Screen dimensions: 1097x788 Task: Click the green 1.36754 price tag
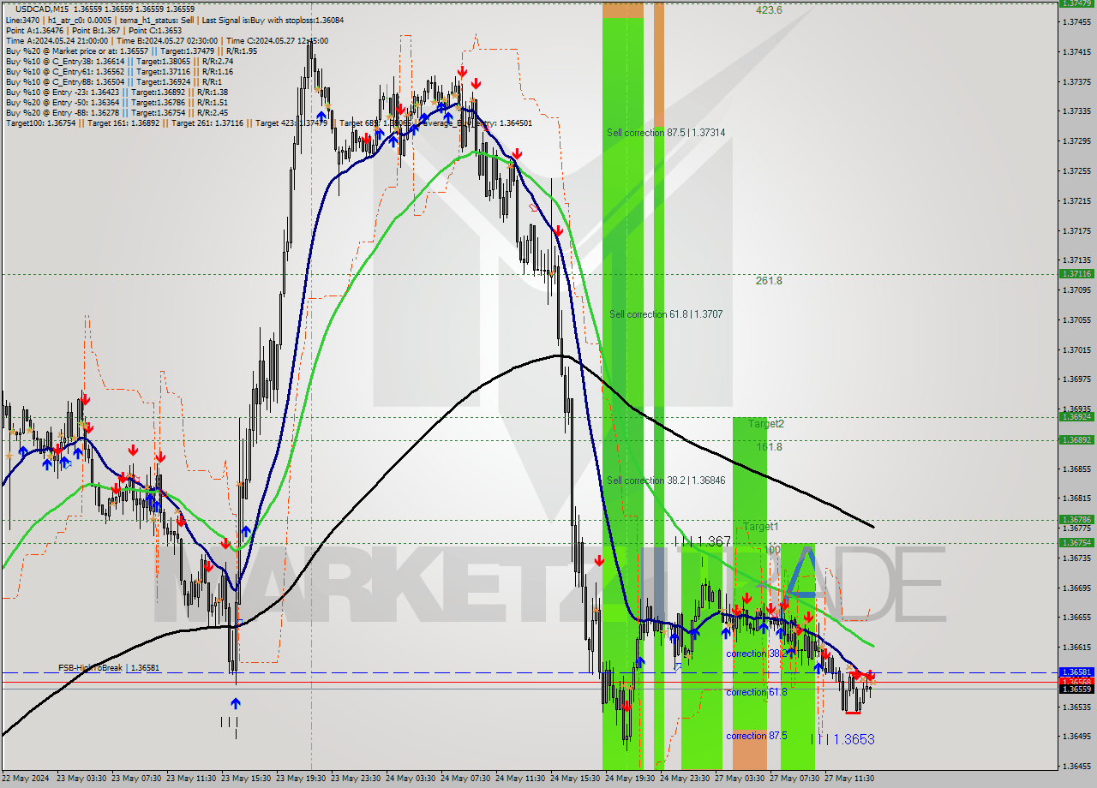(x=1076, y=542)
